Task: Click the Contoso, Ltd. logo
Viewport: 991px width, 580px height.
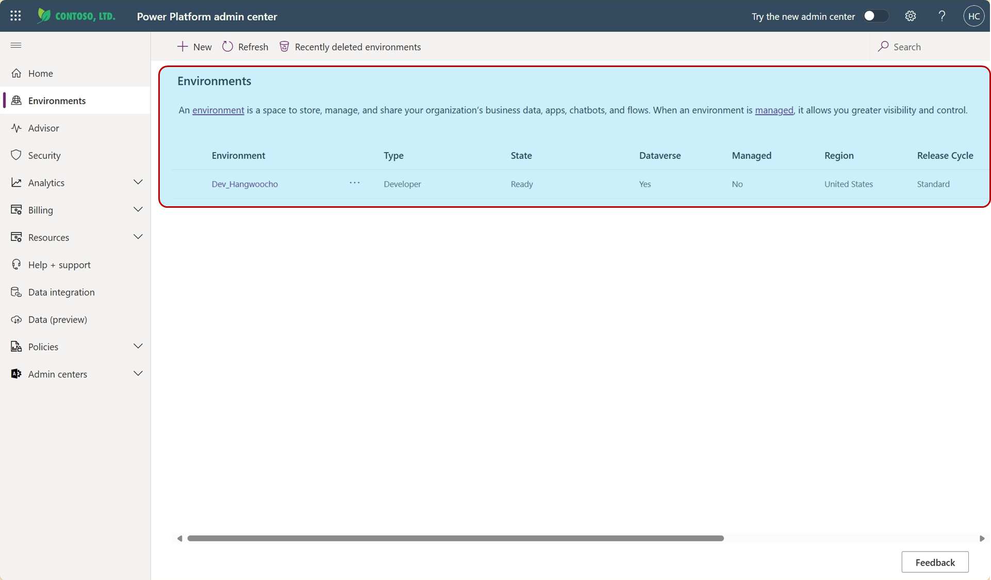Action: pyautogui.click(x=76, y=16)
